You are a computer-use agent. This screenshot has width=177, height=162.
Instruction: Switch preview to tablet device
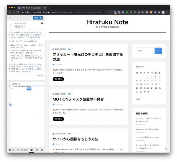pyautogui.click(x=37, y=150)
